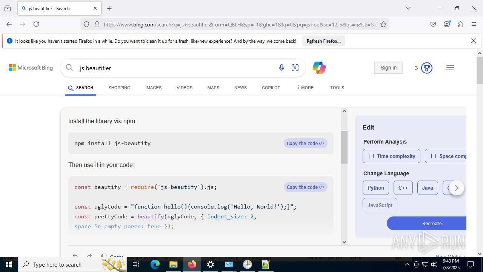Click the Sign in button
The width and height of the screenshot is (483, 272).
389,68
